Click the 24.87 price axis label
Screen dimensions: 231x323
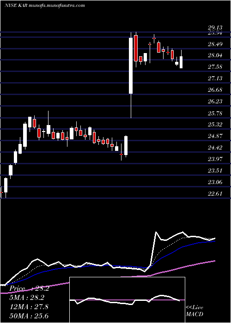pyautogui.click(x=215, y=136)
